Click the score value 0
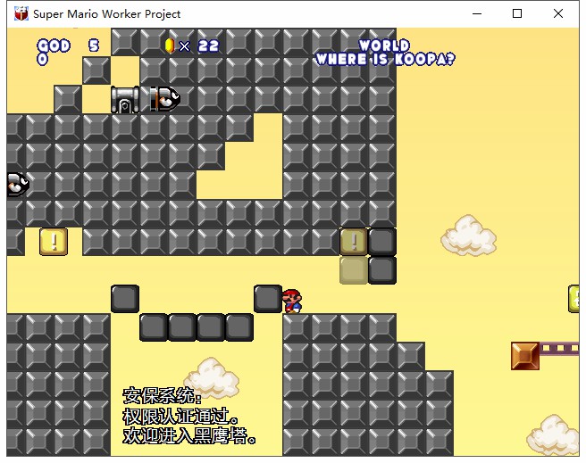Viewport: 586px width, 463px height. coord(42,59)
